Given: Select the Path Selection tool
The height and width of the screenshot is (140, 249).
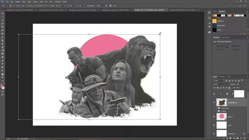Looking at the screenshot, I should 2,67.
